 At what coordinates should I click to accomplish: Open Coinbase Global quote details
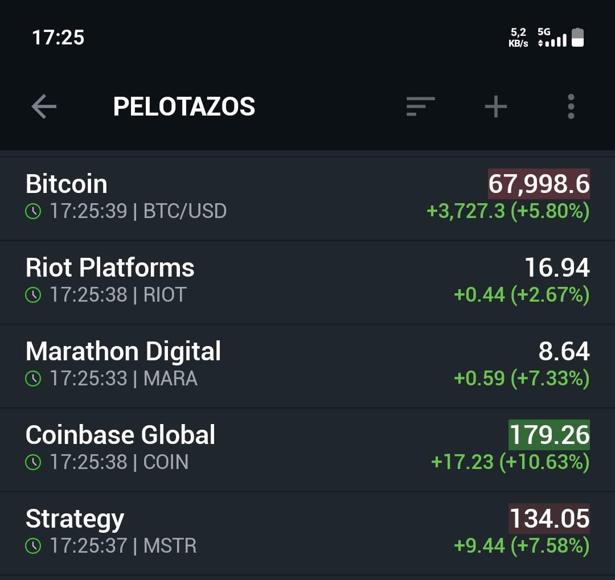(228, 449)
